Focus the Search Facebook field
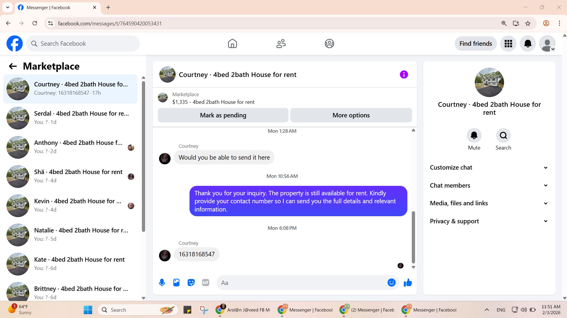This screenshot has height=318, width=567. pyautogui.click(x=83, y=44)
